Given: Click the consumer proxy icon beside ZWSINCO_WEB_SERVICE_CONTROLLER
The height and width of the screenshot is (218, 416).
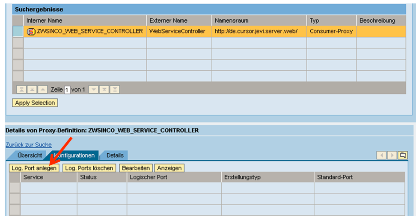Looking at the screenshot, I should [x=31, y=31].
